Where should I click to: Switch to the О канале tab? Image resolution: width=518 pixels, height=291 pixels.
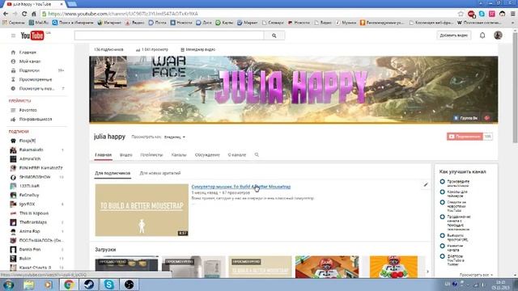237,154
